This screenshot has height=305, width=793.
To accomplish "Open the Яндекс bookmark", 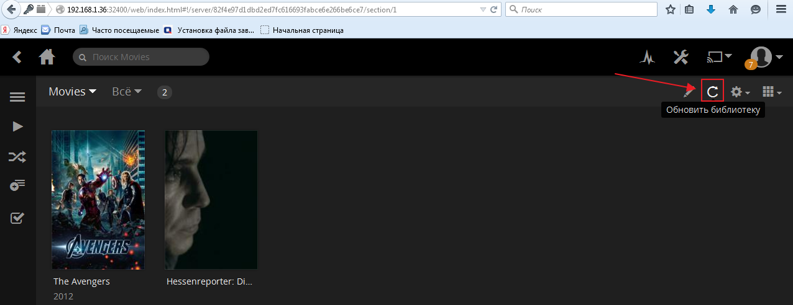I will (19, 30).
